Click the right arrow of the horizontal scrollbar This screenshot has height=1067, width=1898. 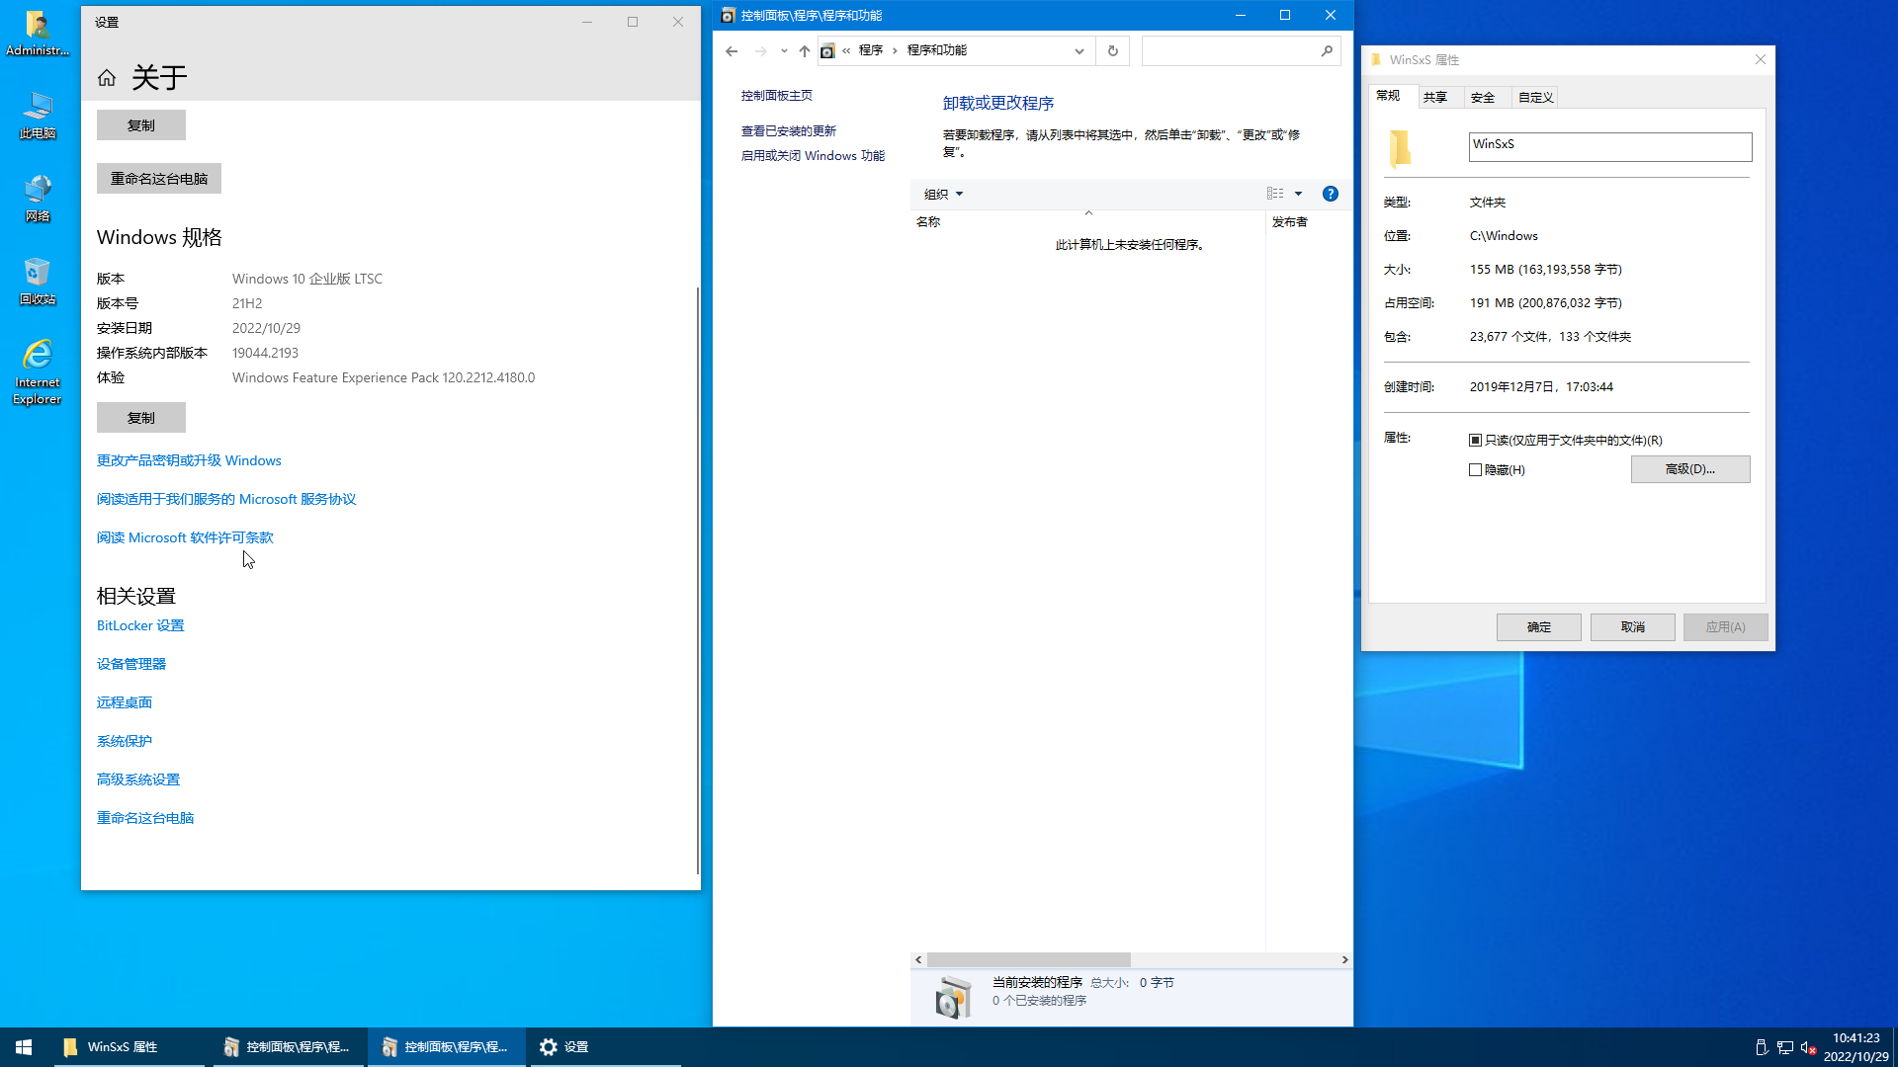click(1344, 960)
